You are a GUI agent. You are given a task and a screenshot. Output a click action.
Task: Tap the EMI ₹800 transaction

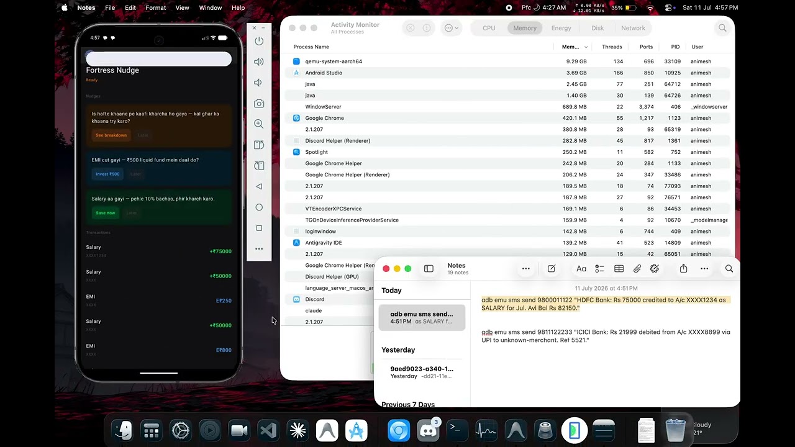pyautogui.click(x=158, y=350)
